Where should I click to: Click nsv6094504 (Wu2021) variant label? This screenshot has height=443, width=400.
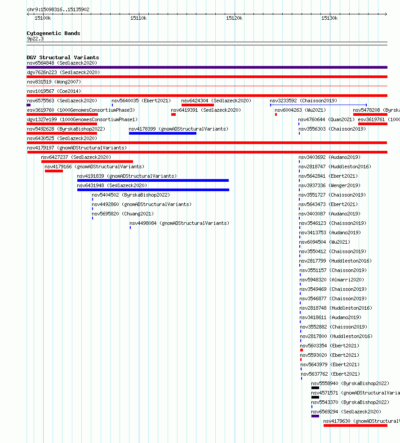point(325,242)
